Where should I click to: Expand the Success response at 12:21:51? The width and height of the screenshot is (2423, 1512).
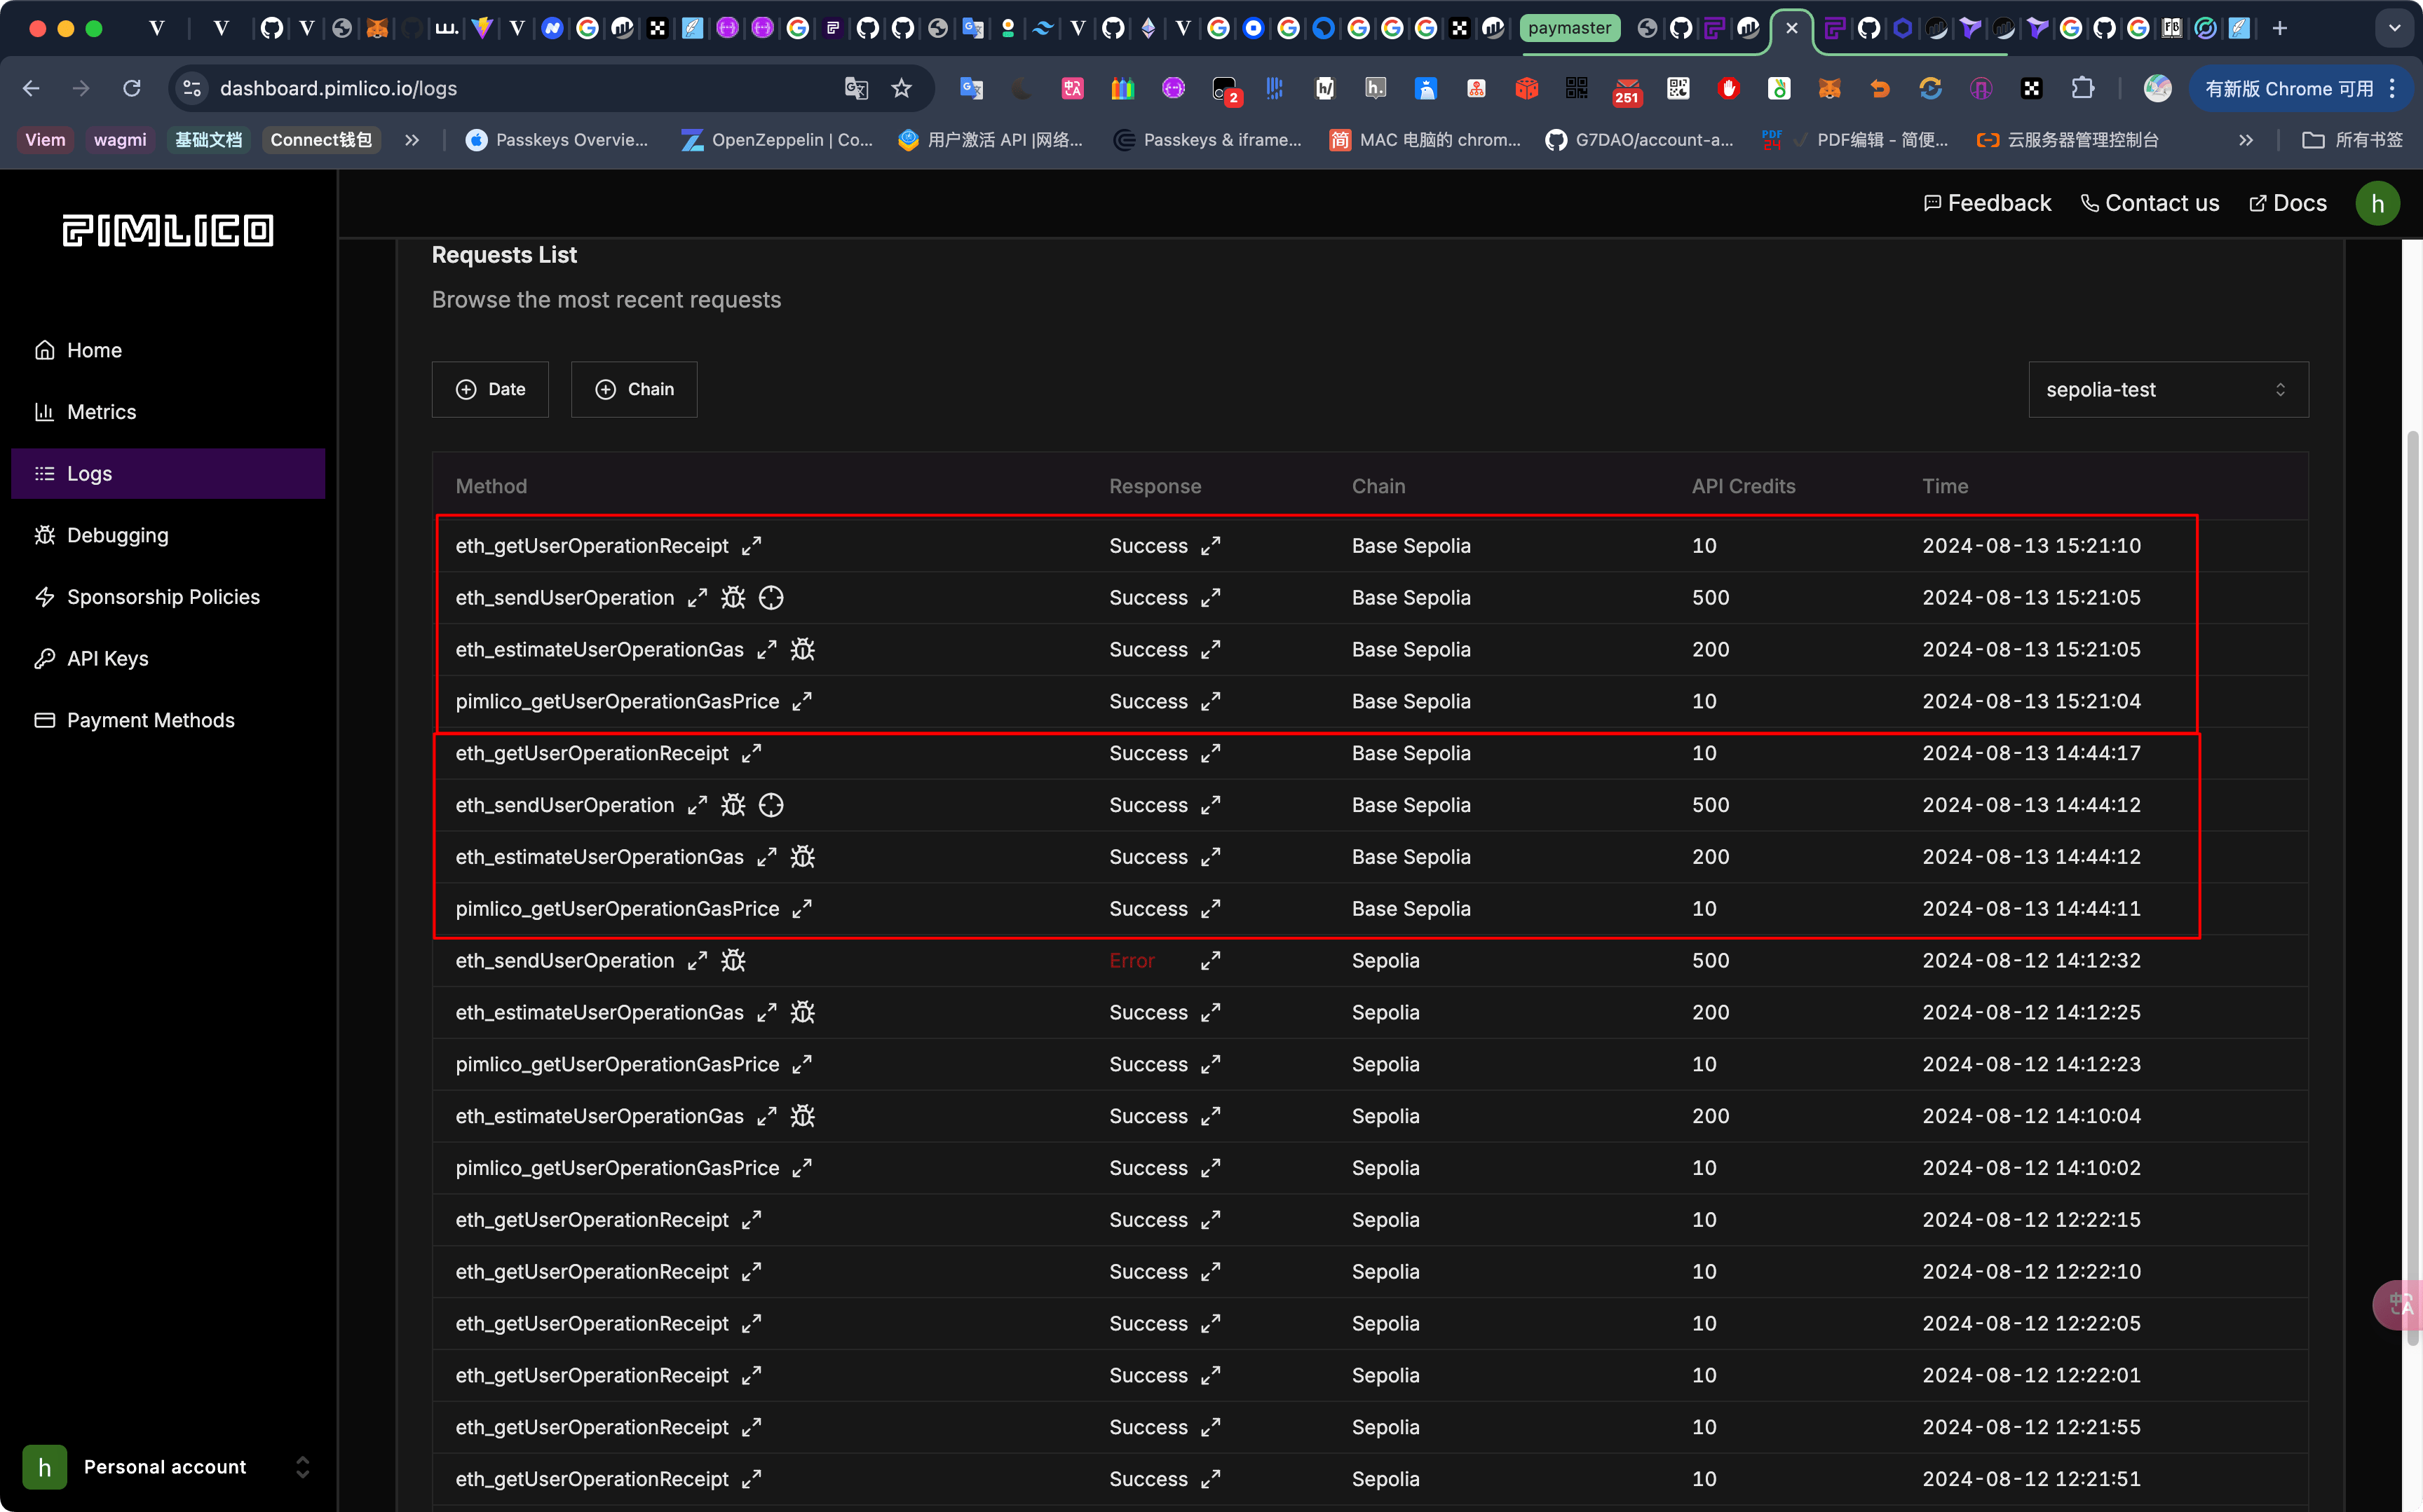coord(1211,1479)
